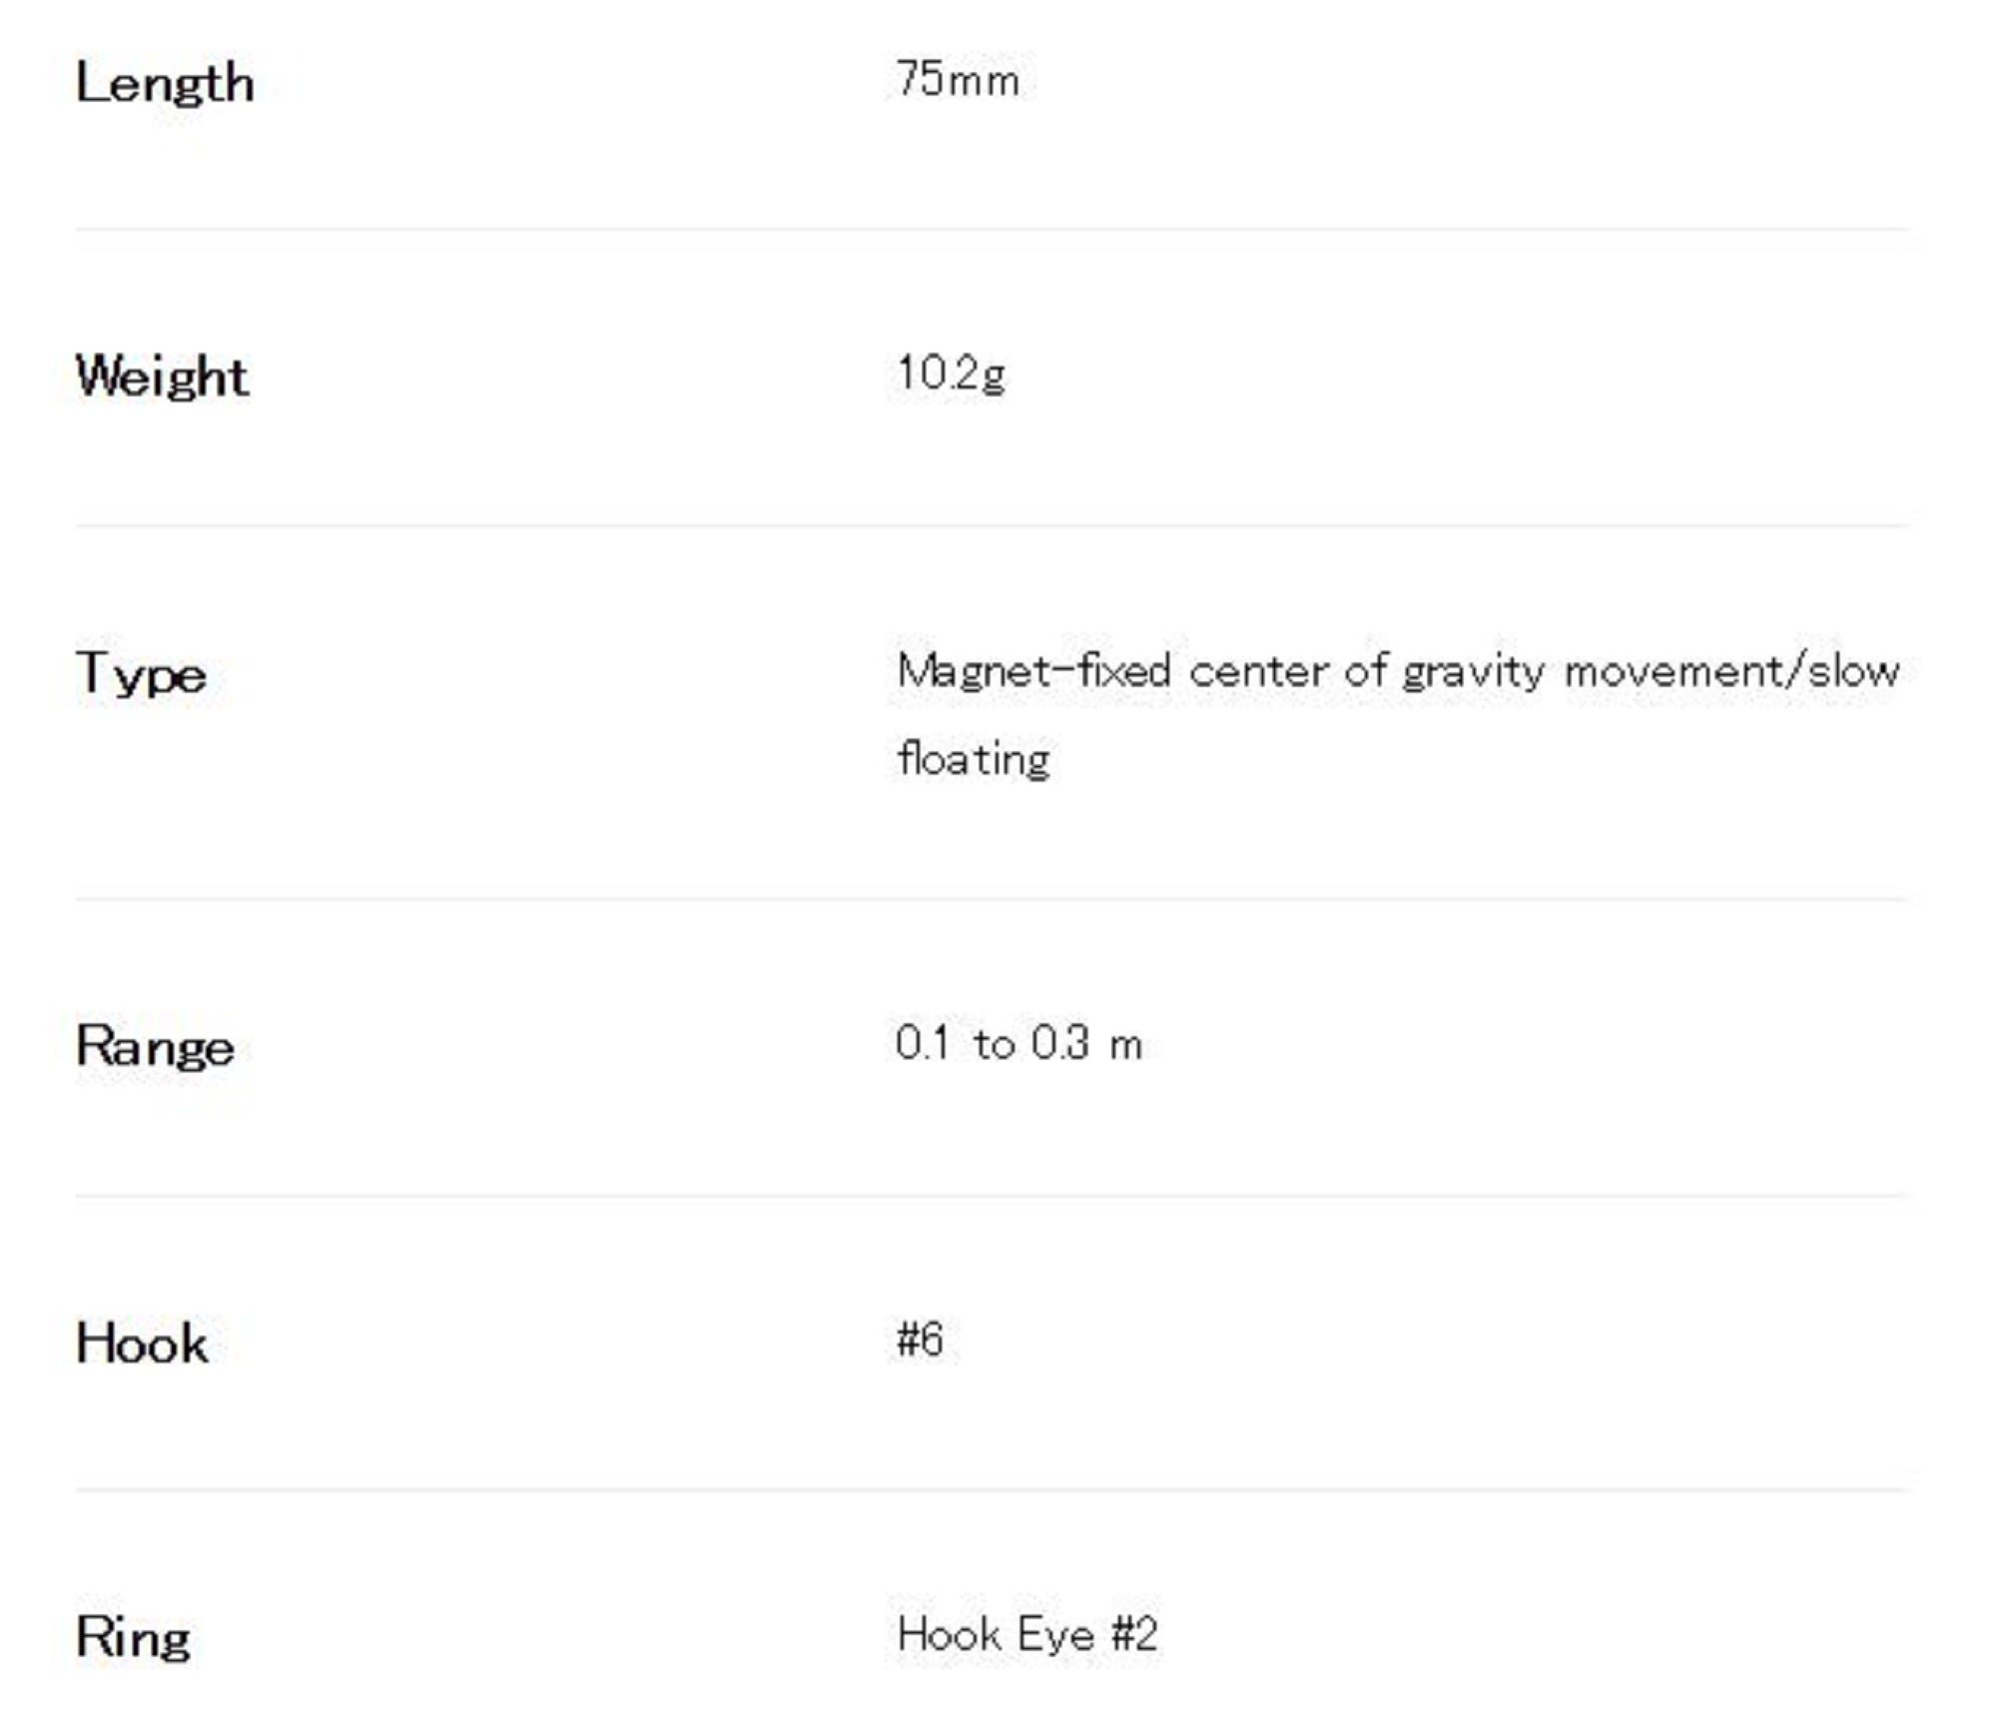The height and width of the screenshot is (1732, 1997).
Task: Click the word "Magnet-fixed" in Type value
Action: coord(1033,671)
